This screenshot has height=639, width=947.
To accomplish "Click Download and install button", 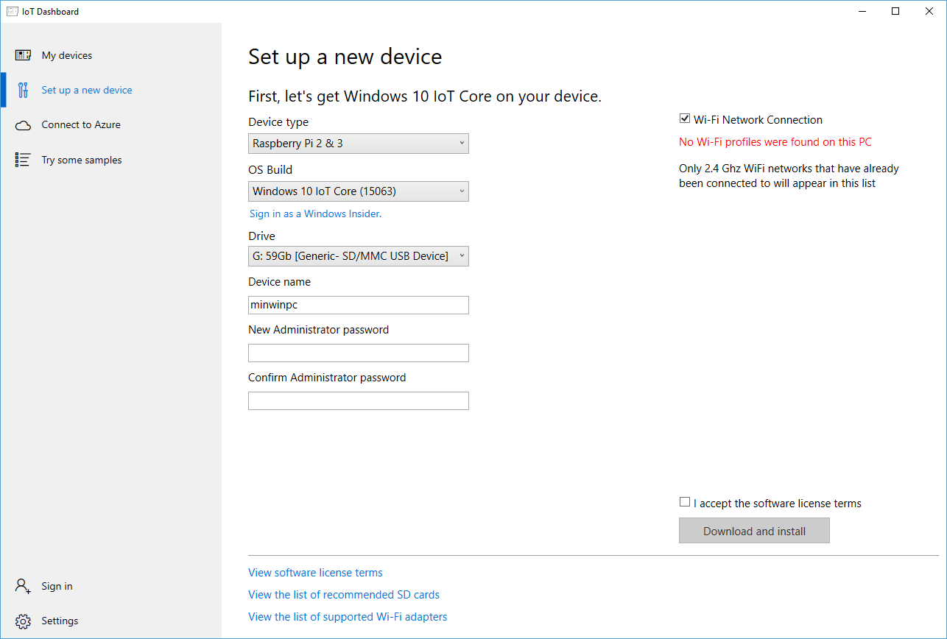I will (x=754, y=531).
